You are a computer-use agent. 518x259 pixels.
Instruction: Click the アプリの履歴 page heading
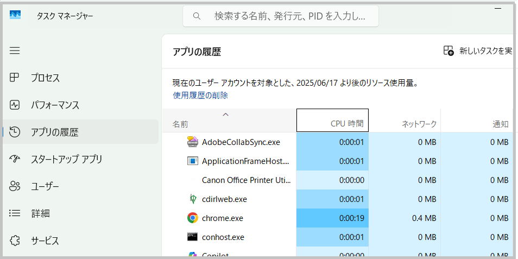point(197,52)
